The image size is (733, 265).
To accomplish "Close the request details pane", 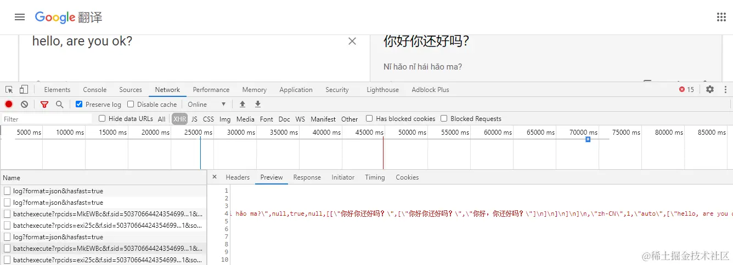I will 215,177.
